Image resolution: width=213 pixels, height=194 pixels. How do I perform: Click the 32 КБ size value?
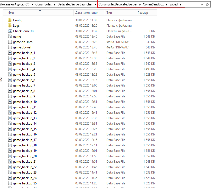click(151, 42)
